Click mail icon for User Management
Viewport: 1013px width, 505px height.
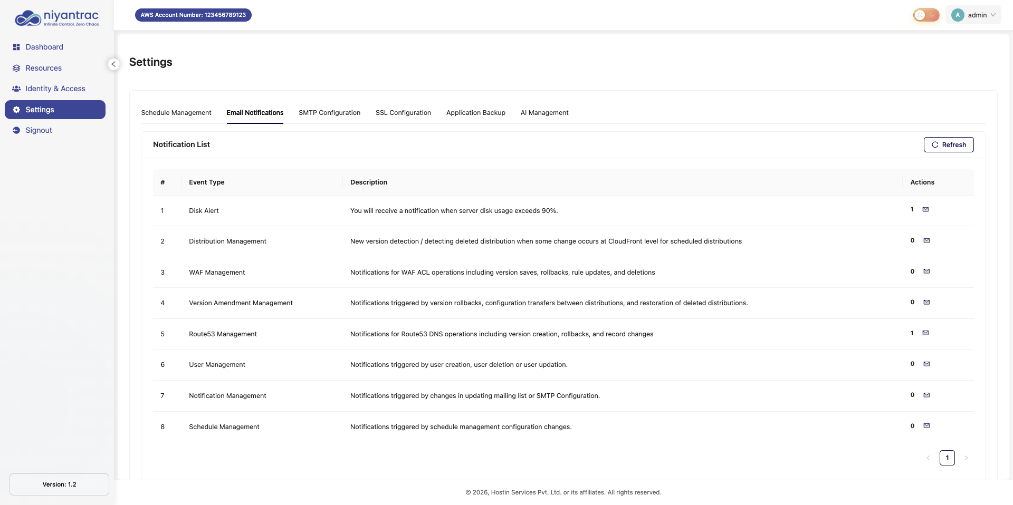tap(926, 364)
